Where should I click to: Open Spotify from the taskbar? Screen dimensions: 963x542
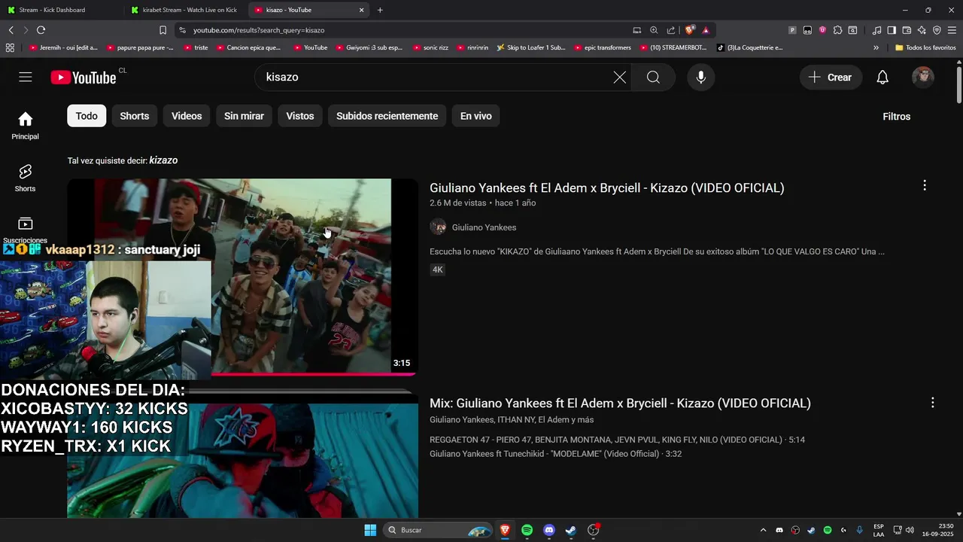coord(527,530)
